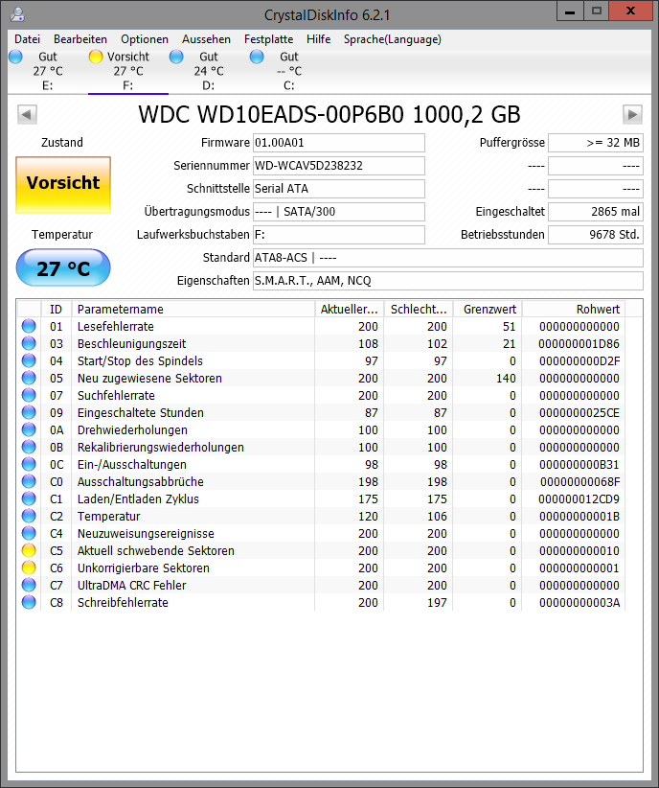The height and width of the screenshot is (788, 659).
Task: Click the ID column header
Action: pos(57,309)
